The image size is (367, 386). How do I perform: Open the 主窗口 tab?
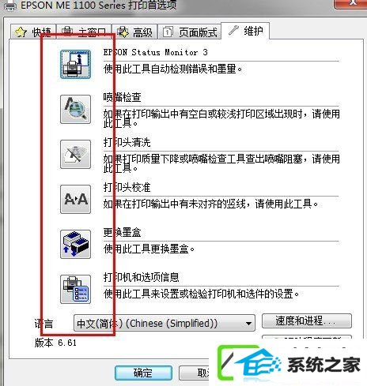click(x=84, y=32)
